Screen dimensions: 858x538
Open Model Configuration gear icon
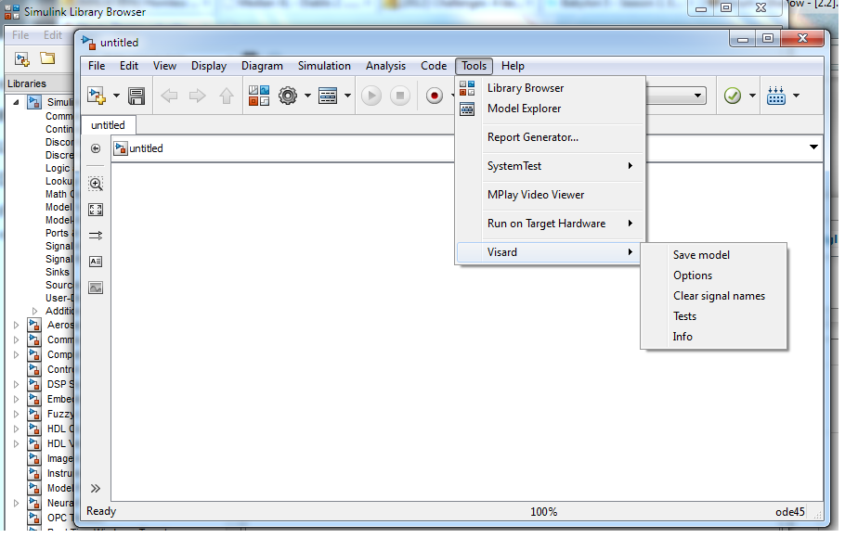coord(288,96)
